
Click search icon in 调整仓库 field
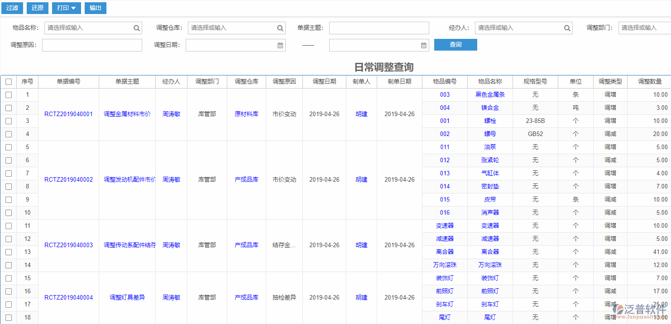pos(280,28)
